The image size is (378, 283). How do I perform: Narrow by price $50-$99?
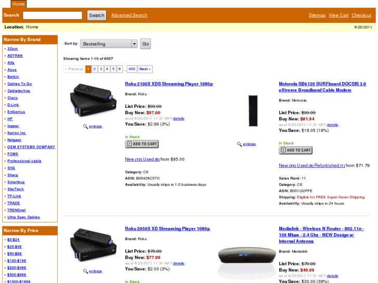coord(15,253)
